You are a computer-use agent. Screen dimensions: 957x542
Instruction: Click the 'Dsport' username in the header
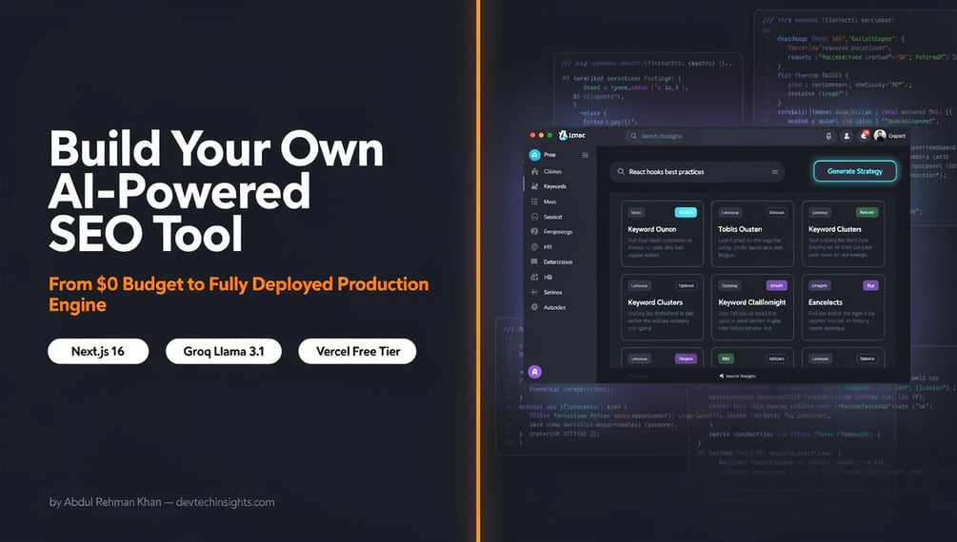tap(897, 136)
